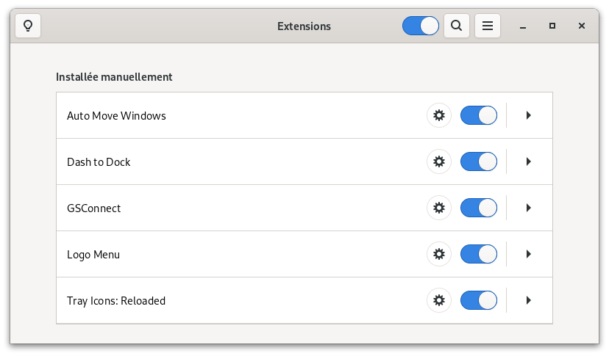
Task: Open Logo Menu settings gear
Action: tap(439, 254)
